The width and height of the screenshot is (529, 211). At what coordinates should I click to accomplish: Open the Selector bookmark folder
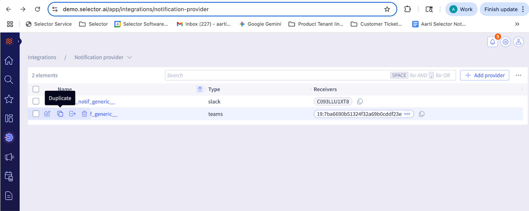(x=93, y=24)
